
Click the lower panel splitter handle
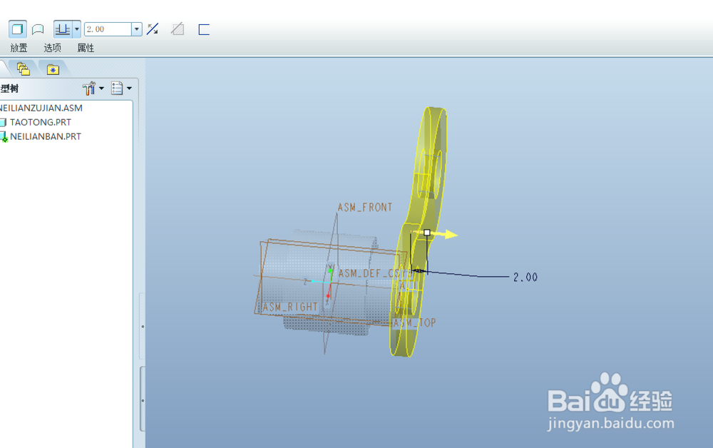click(143, 400)
